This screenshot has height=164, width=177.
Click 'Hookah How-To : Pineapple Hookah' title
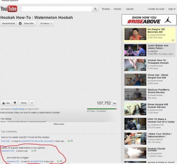(158, 61)
